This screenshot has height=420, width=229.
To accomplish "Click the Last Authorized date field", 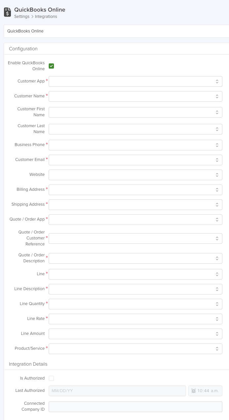I will 117,391.
